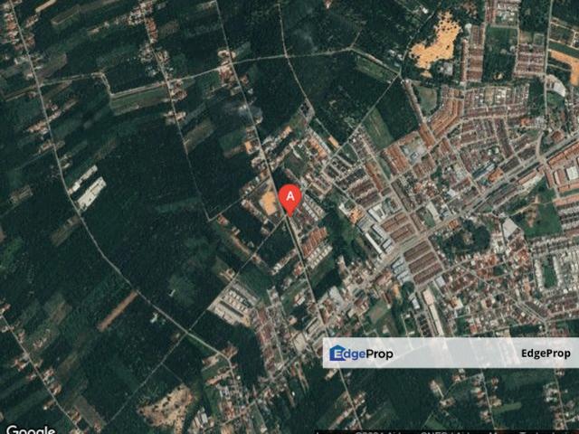Viewport: 579px width, 434px height.
Task: Click the imagery attribution text along the bottom edge
Action: pyautogui.click(x=447, y=432)
